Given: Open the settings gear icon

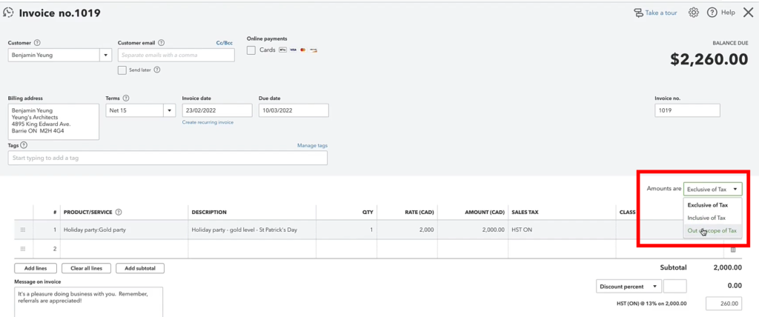Looking at the screenshot, I should pyautogui.click(x=694, y=13).
